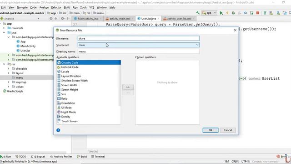
Task: Click the Run app green play icon
Action: [x=221, y=13]
